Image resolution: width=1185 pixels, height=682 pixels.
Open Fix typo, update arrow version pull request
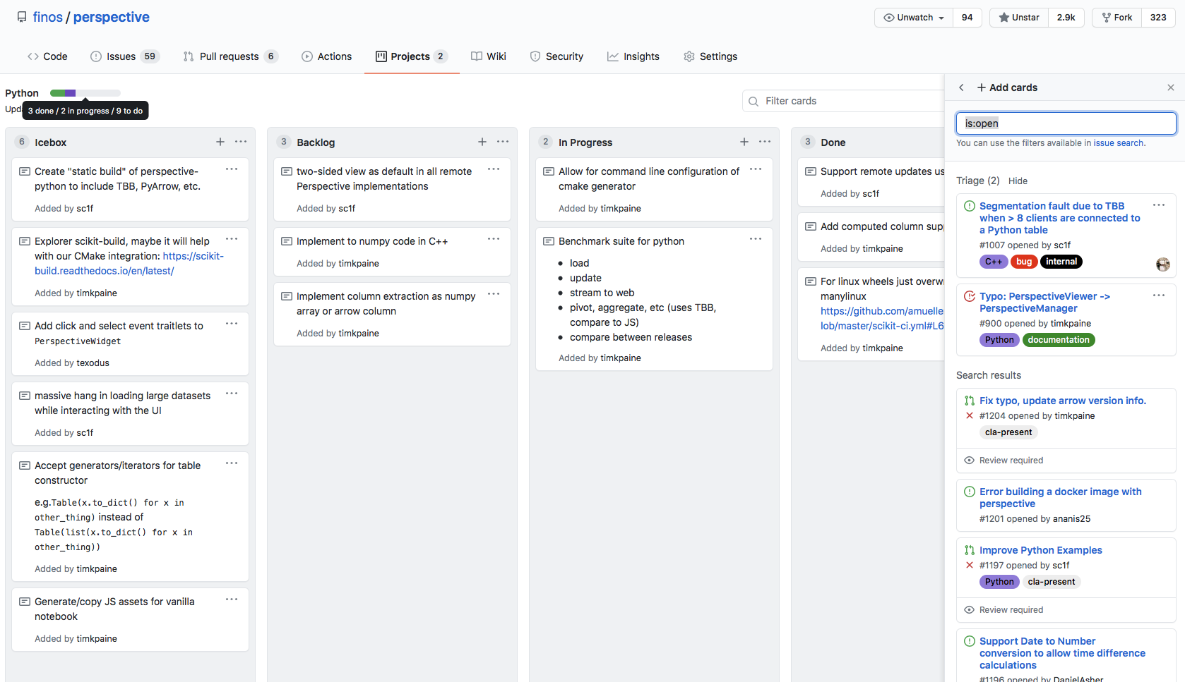point(1062,401)
